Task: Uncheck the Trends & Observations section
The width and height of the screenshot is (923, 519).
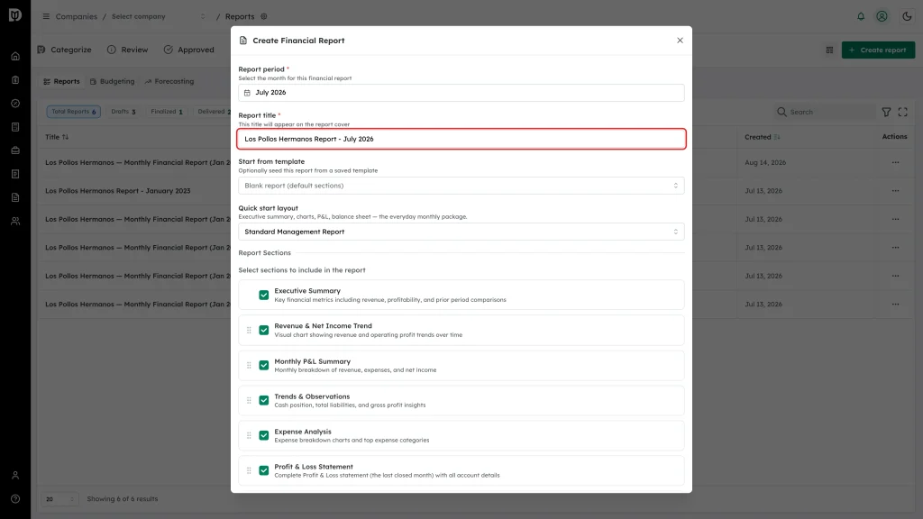Action: tap(264, 400)
